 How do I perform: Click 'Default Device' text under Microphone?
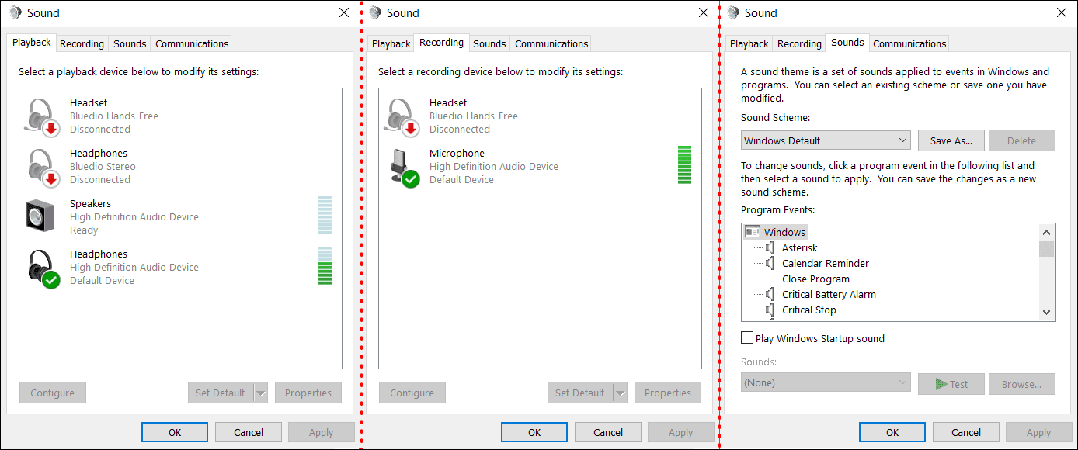461,179
